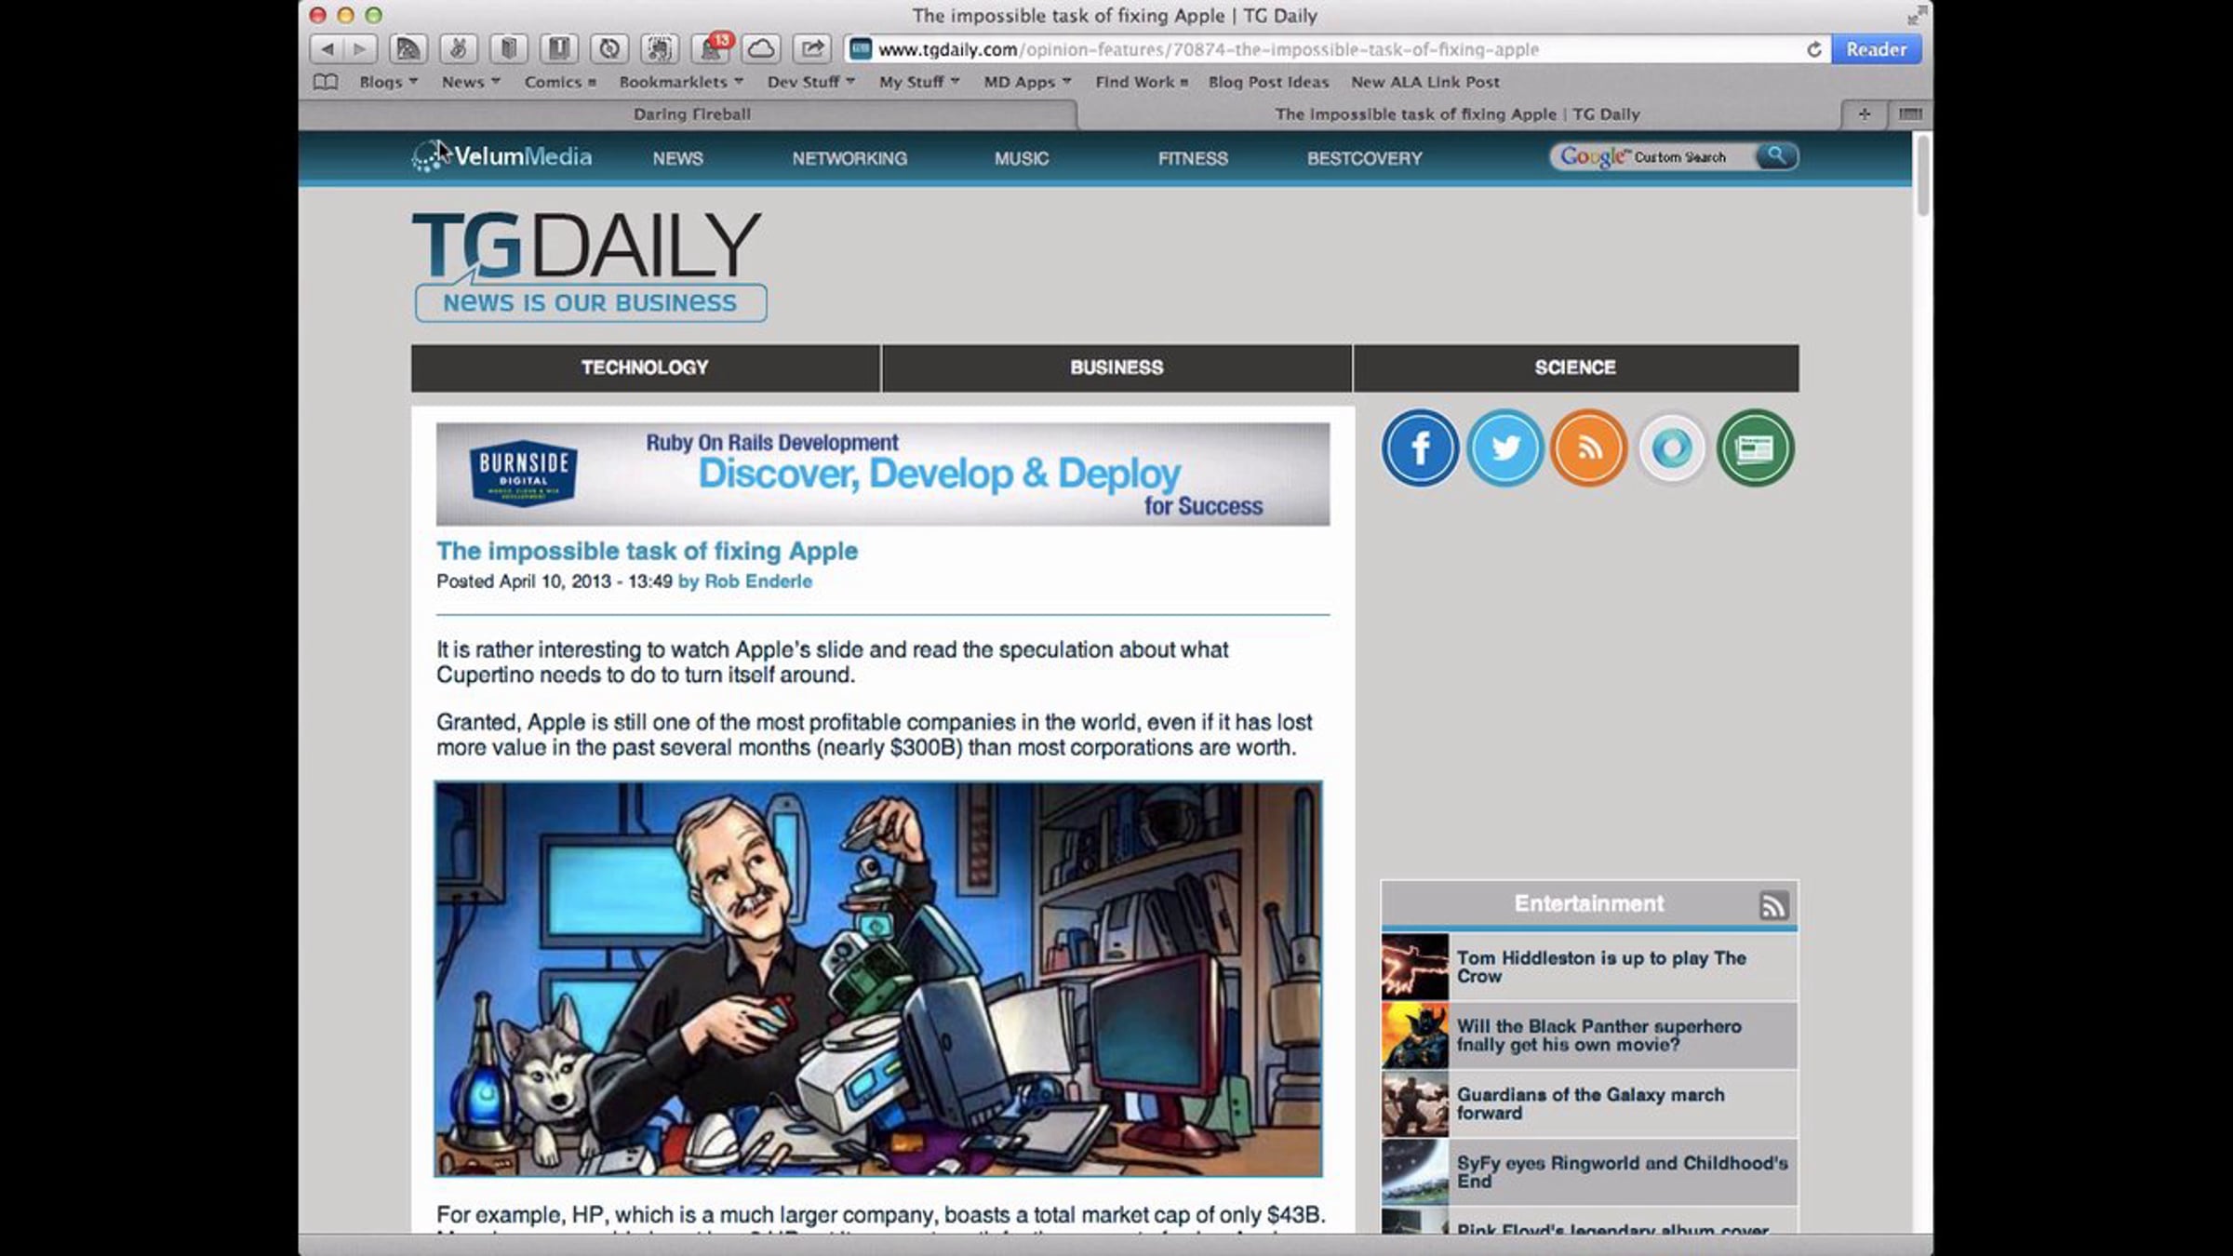Click the rabbit extension toolbar icon
This screenshot has height=1256, width=2233.
point(459,49)
